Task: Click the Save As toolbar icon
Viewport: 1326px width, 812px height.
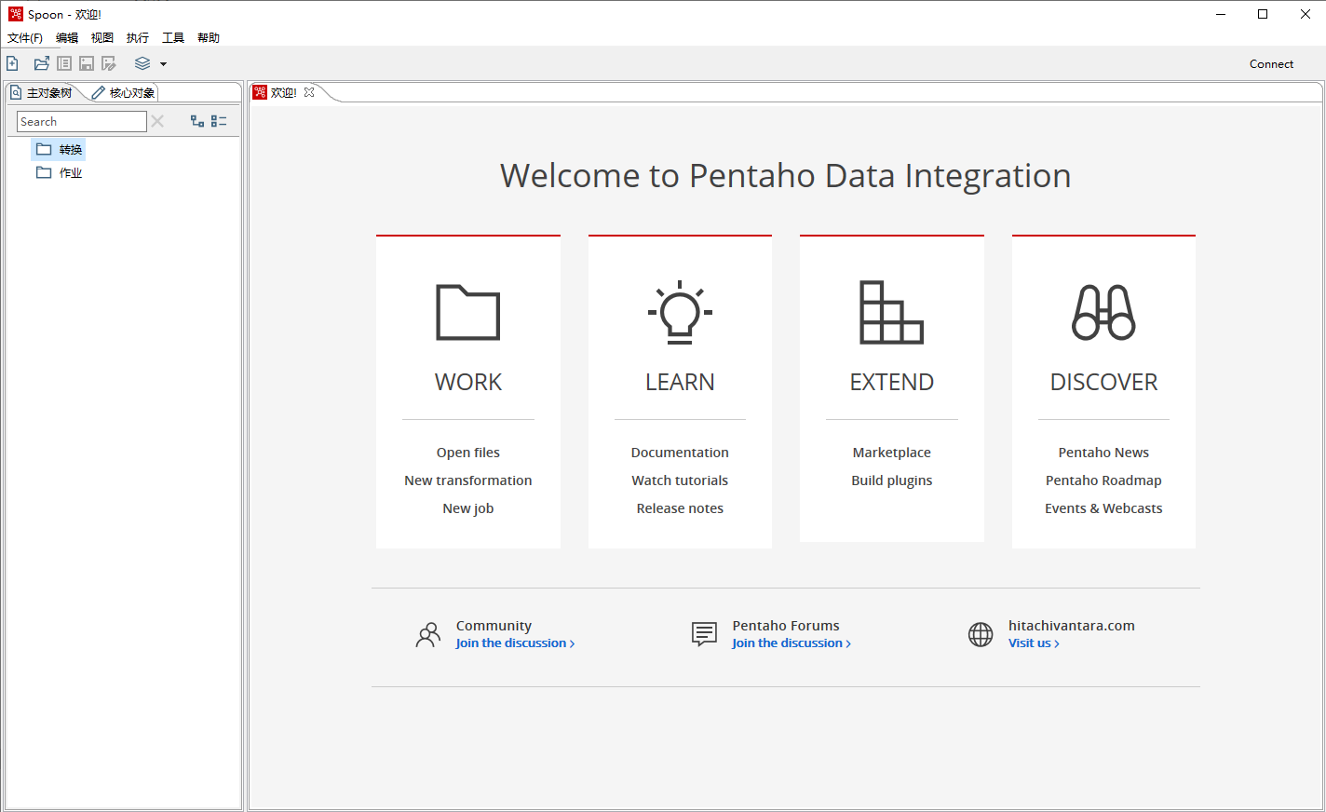Action: 109,63
